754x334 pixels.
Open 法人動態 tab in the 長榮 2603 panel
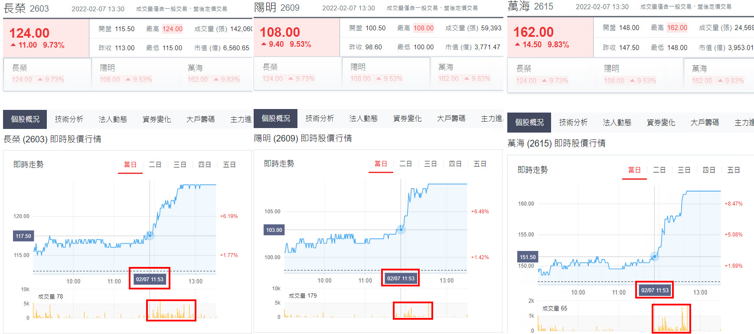click(x=113, y=119)
